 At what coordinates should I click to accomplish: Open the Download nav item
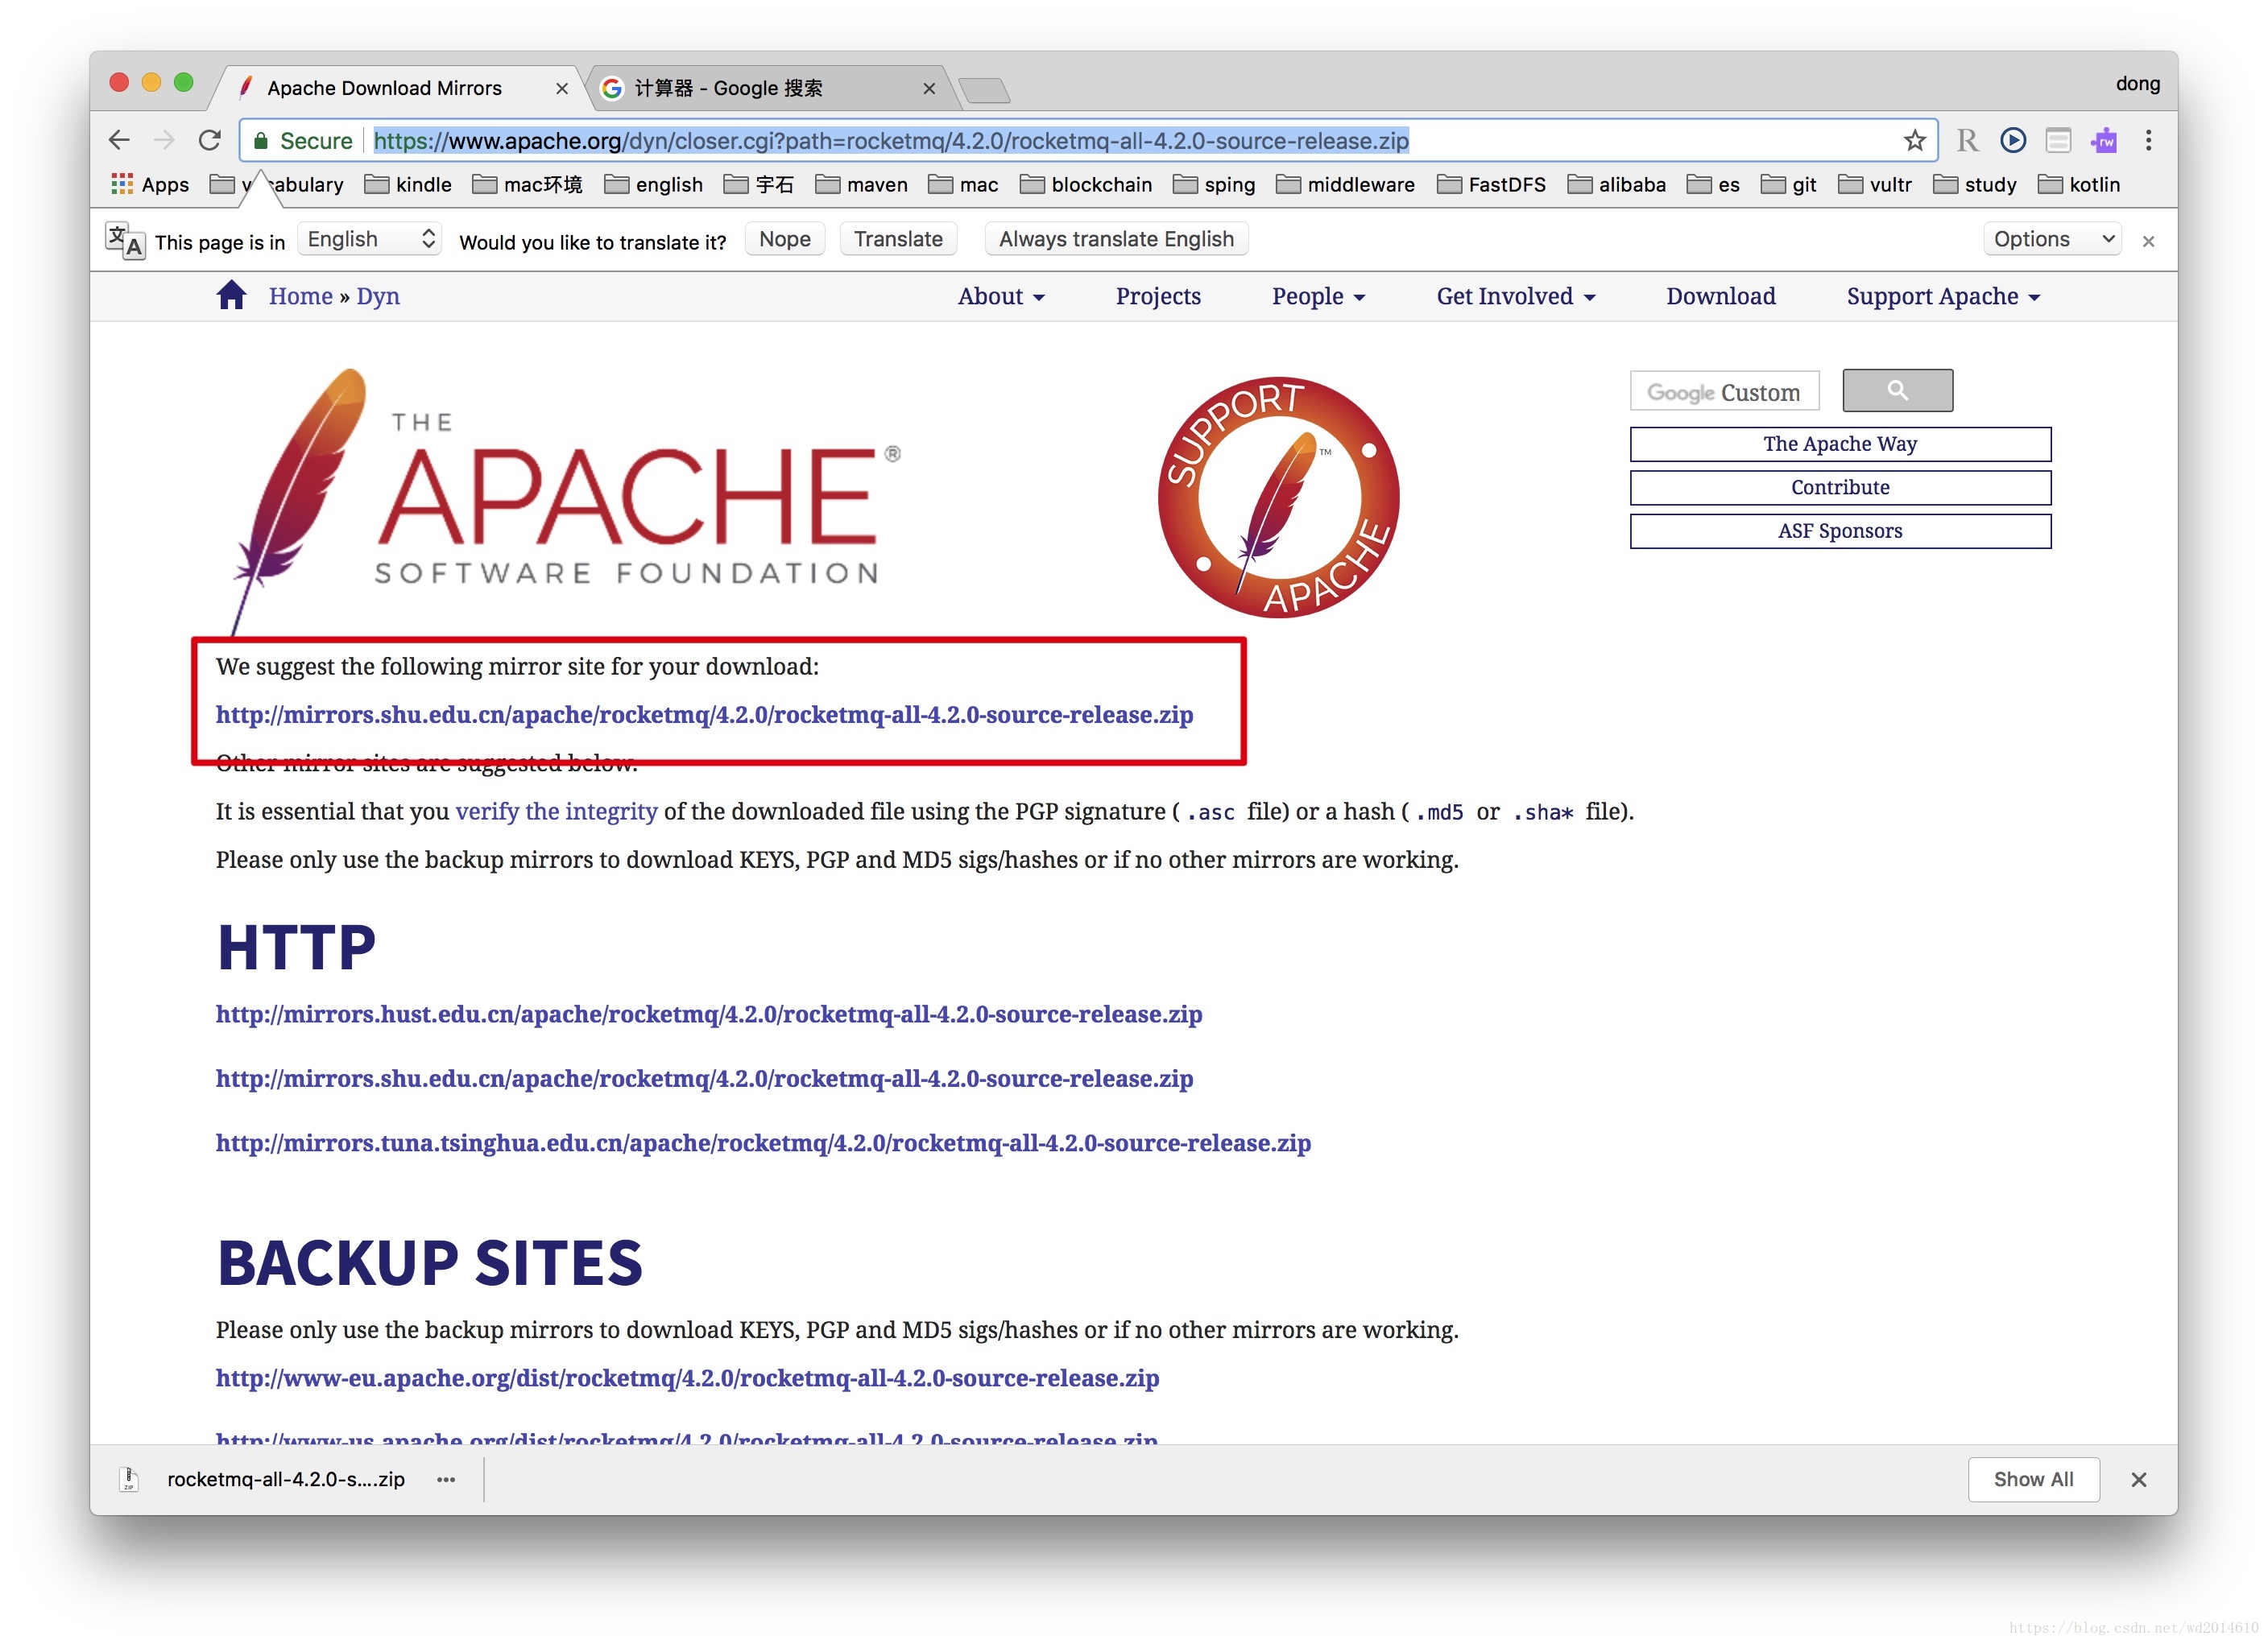(x=1720, y=295)
